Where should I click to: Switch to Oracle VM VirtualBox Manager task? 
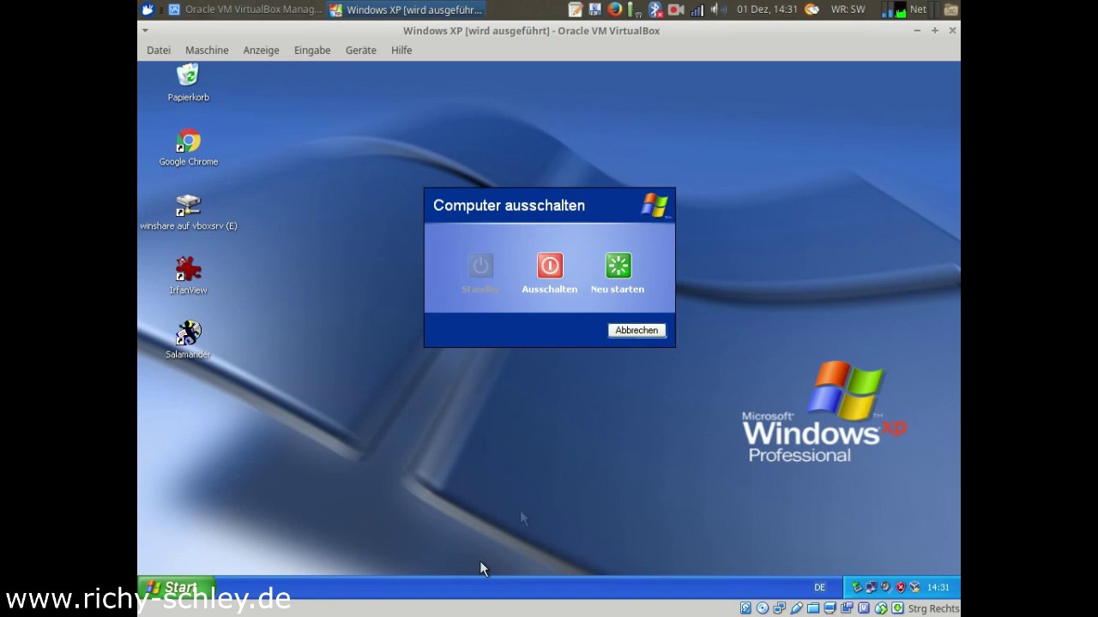[x=245, y=9]
